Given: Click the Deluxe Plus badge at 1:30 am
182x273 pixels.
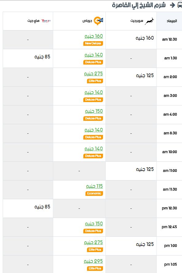Looking at the screenshot, I should coord(93,62).
